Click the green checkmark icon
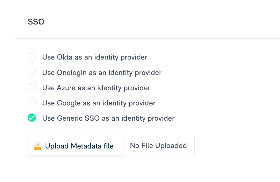The width and height of the screenshot is (280, 182). 32,118
